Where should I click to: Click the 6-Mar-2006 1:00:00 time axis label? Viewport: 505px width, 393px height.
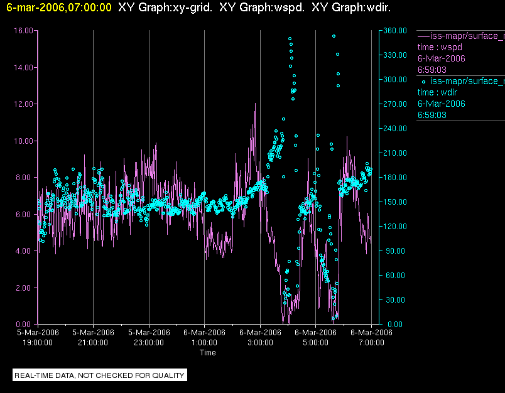(x=204, y=337)
